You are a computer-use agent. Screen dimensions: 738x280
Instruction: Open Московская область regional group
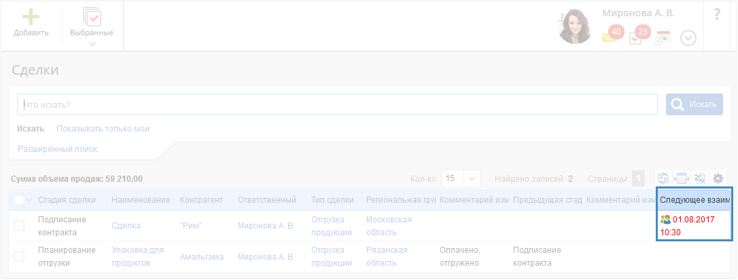(x=389, y=226)
